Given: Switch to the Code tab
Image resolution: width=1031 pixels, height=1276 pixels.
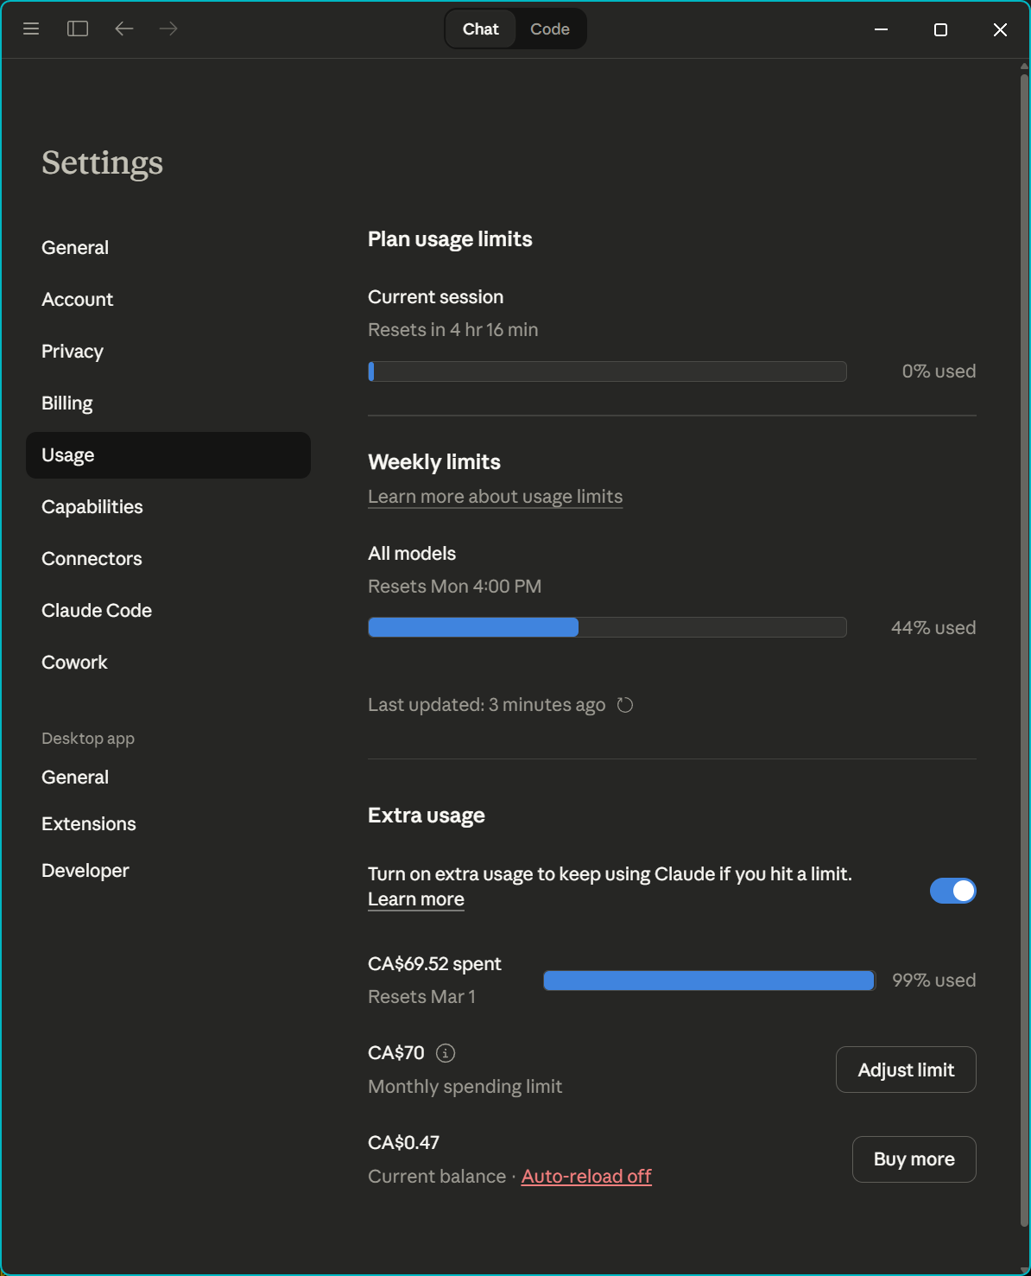Looking at the screenshot, I should [549, 29].
